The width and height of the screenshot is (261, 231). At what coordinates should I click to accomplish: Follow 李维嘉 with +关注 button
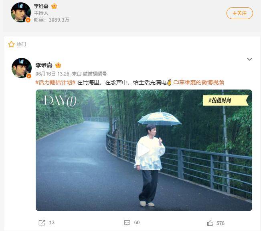pyautogui.click(x=239, y=13)
